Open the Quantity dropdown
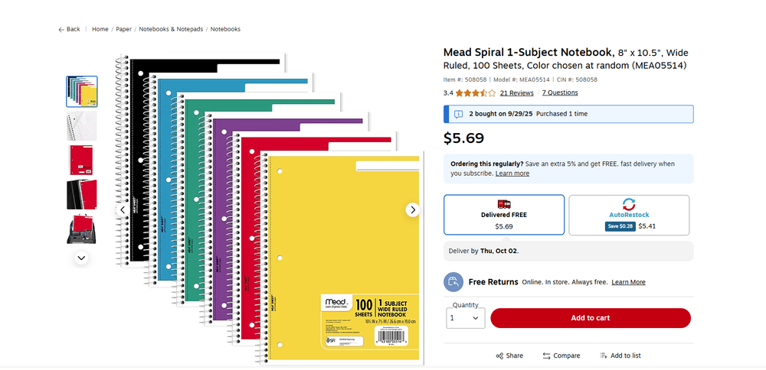The width and height of the screenshot is (766, 370). point(465,318)
